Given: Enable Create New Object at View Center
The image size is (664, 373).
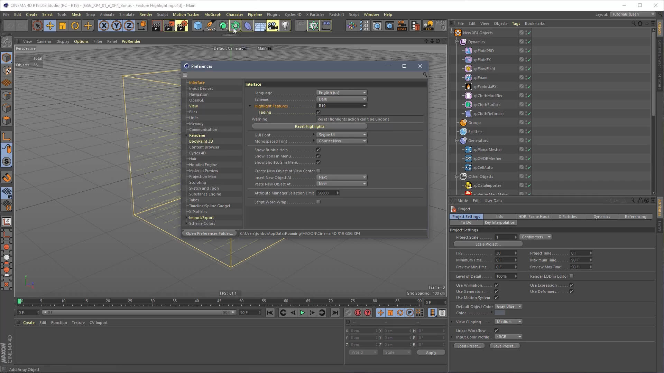Looking at the screenshot, I should pos(318,171).
